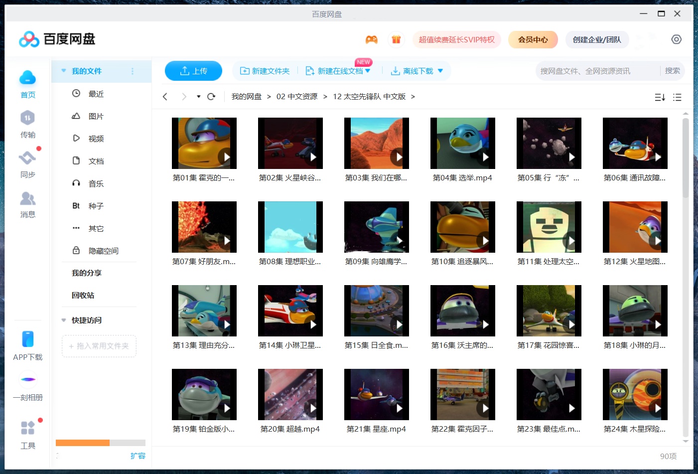Screen dimensions: 698x474
Task: Open the game controller icon in header
Action: click(x=371, y=39)
